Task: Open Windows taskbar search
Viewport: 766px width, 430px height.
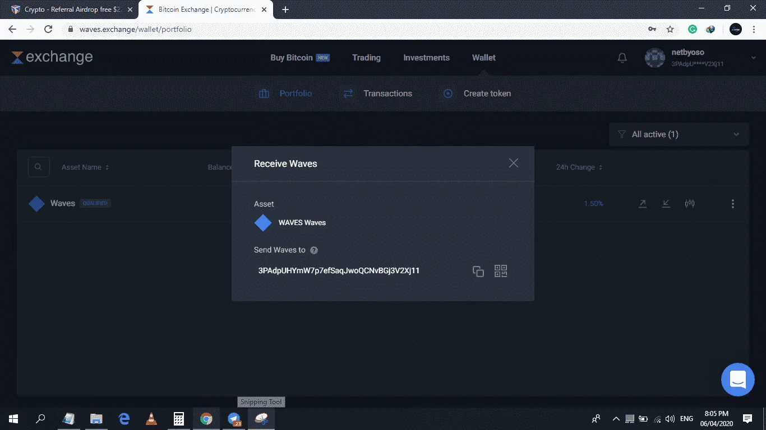Action: point(40,418)
